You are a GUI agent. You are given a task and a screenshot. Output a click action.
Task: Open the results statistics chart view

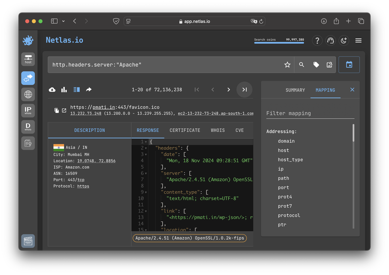64,89
